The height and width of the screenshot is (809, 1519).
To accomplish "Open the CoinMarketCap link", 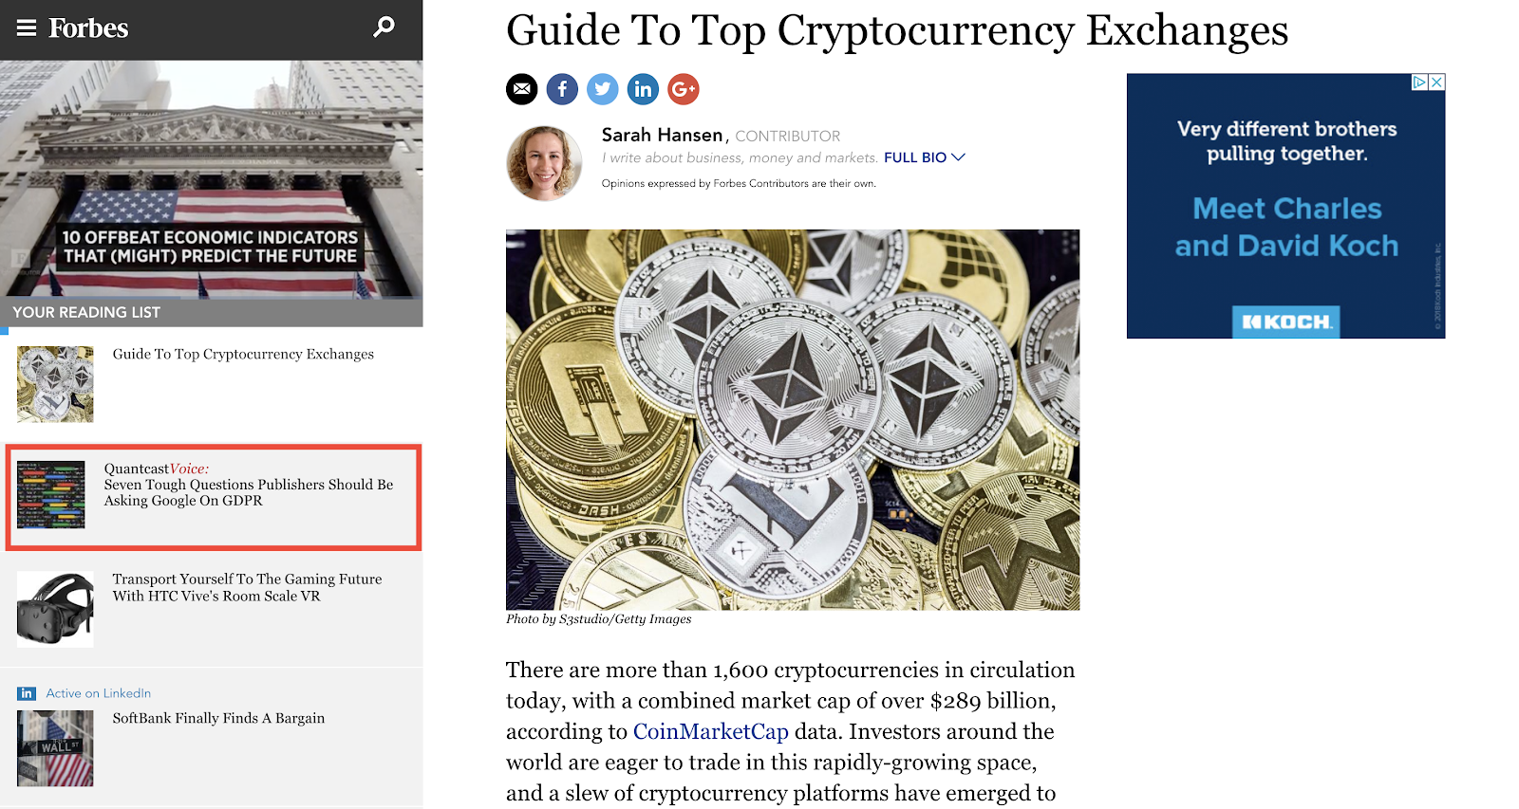I will tap(710, 732).
